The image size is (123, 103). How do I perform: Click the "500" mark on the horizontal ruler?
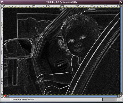coord(34,5)
